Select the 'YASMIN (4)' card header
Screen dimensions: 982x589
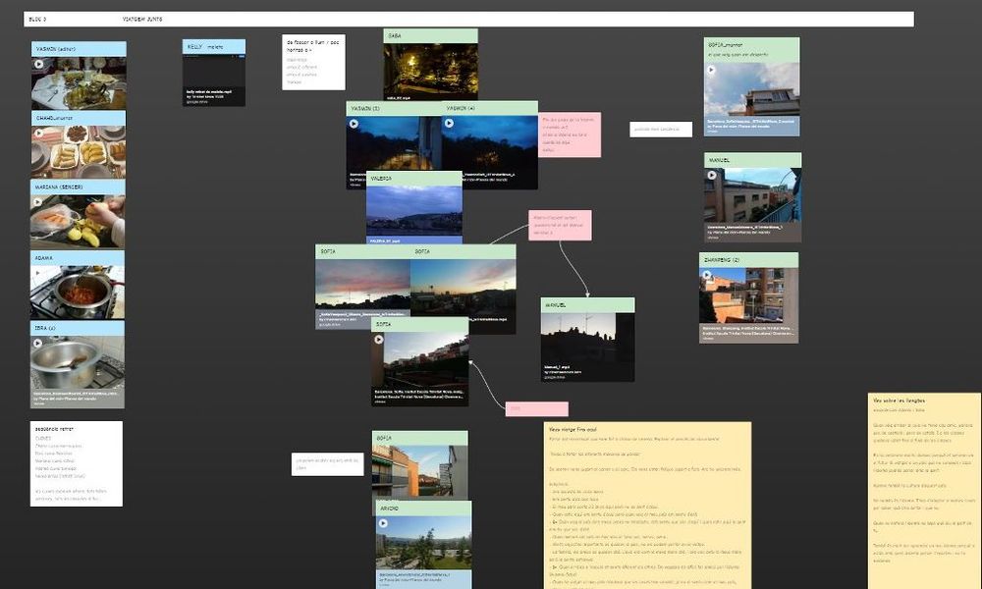tap(490, 108)
